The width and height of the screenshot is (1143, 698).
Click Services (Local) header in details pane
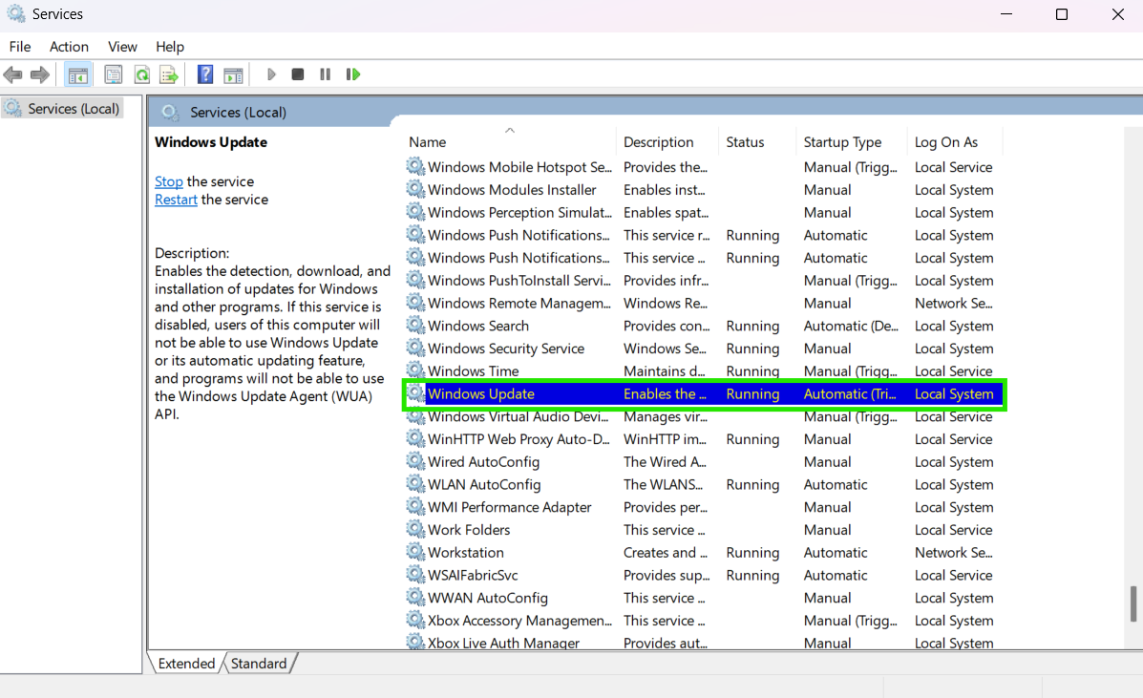point(238,113)
